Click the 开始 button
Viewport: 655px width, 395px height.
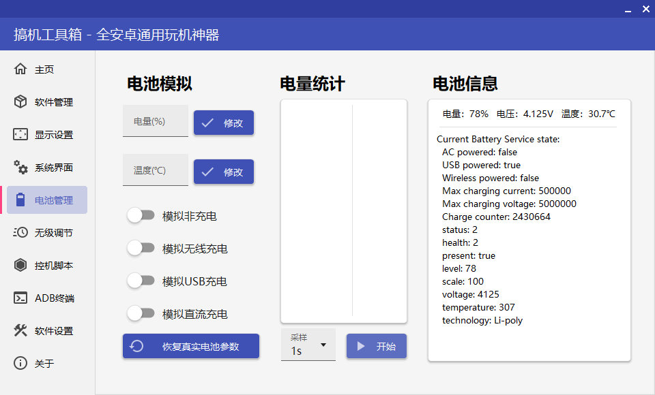(x=377, y=346)
